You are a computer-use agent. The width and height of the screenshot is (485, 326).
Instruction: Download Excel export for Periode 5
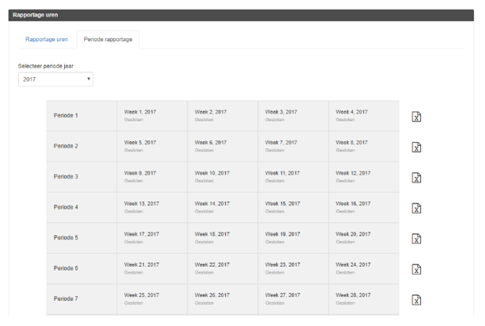point(416,239)
